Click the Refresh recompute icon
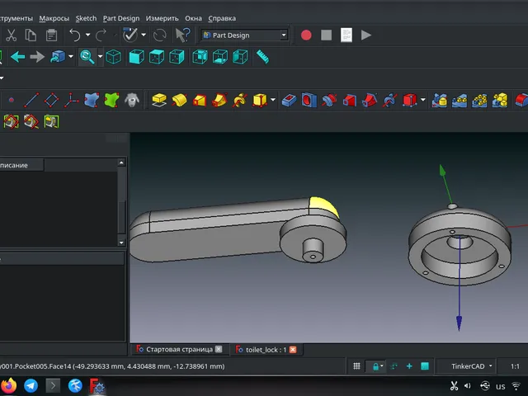 159,35
